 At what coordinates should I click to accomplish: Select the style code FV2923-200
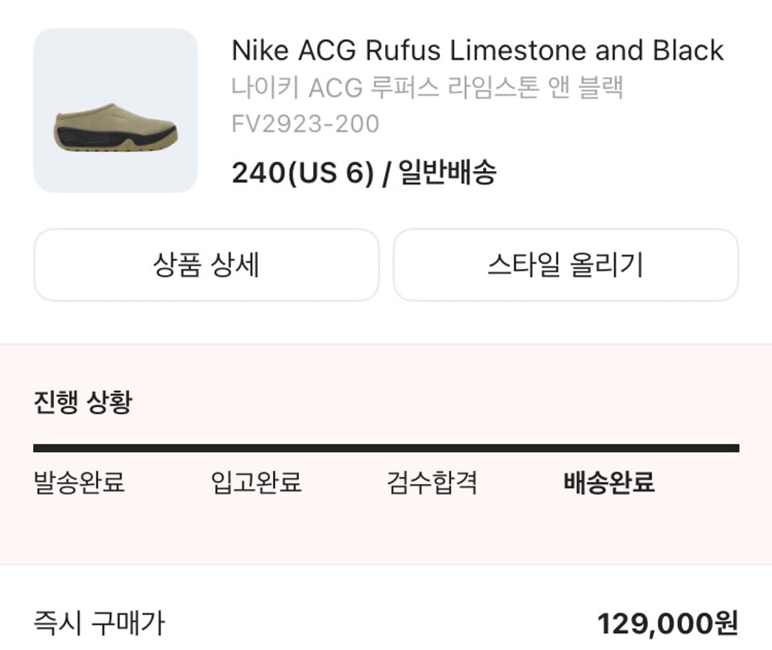304,123
